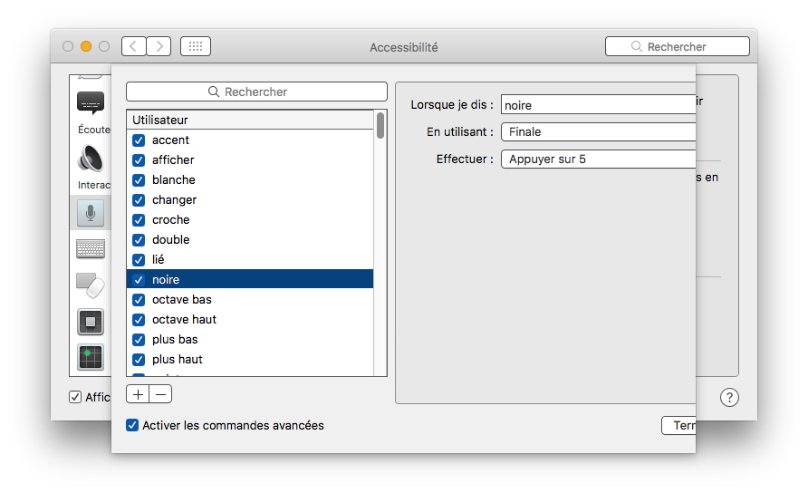Remove the selected command with minus button

click(160, 394)
